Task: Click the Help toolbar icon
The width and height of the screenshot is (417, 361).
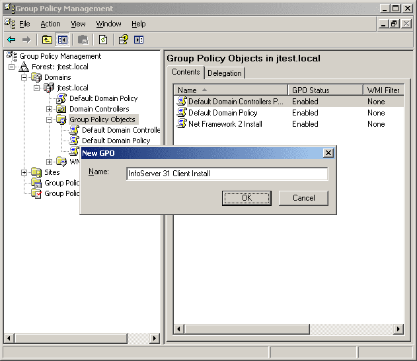Action: 124,40
